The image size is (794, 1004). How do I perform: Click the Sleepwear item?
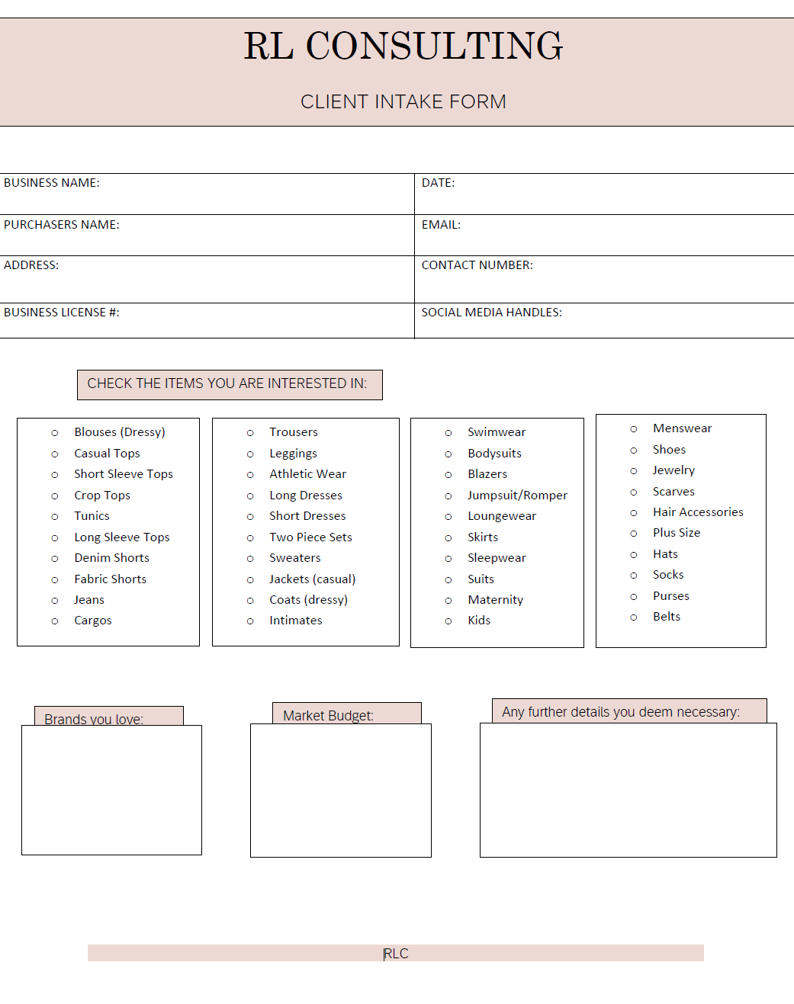click(497, 558)
